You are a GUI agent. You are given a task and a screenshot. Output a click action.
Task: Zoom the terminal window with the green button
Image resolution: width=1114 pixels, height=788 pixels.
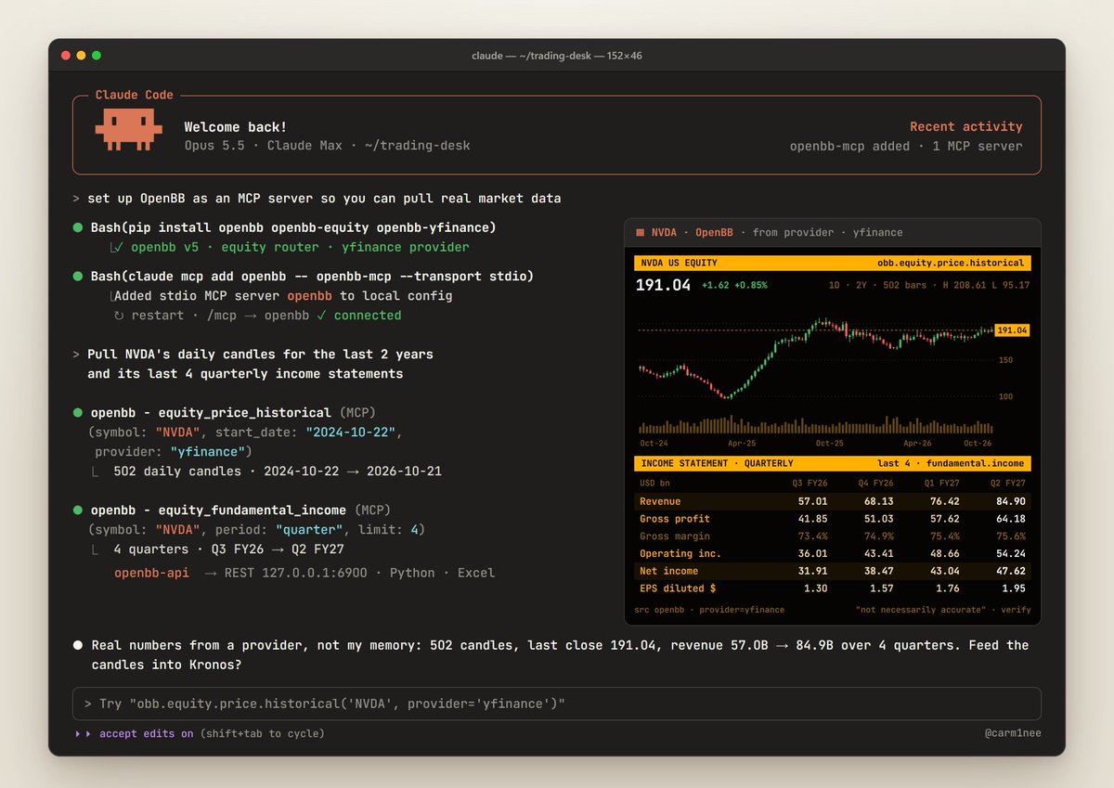[97, 56]
